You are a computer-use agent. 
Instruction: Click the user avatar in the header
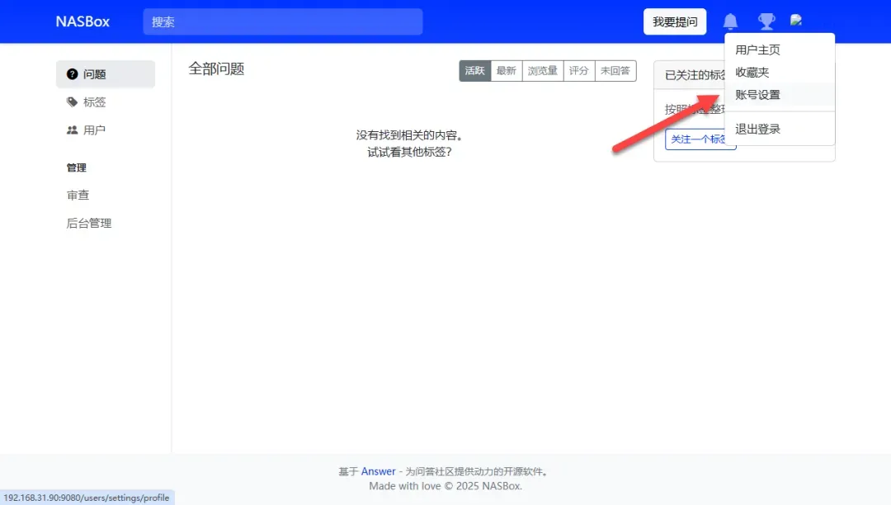[796, 20]
